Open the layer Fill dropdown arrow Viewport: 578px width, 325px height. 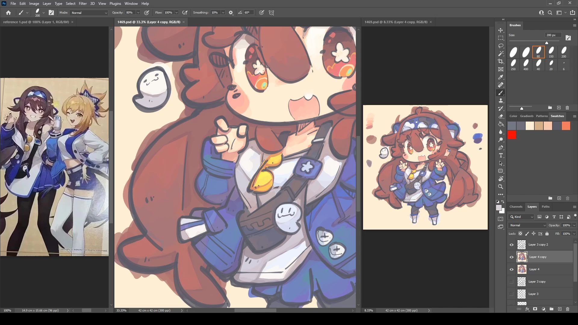tap(574, 234)
